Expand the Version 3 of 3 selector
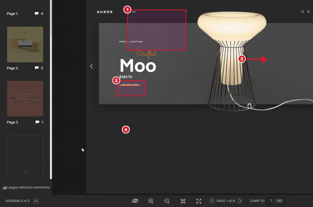 click(36, 201)
